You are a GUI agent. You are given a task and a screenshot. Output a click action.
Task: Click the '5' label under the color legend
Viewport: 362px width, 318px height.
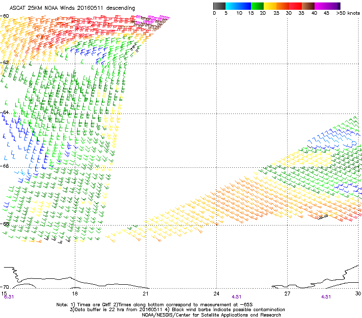226,13
